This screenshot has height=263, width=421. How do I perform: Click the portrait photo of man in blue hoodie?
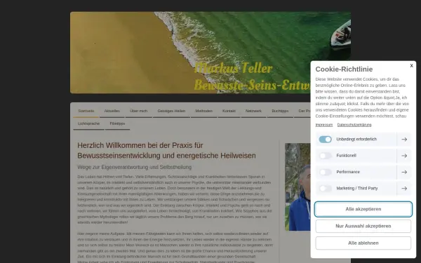click(298, 187)
